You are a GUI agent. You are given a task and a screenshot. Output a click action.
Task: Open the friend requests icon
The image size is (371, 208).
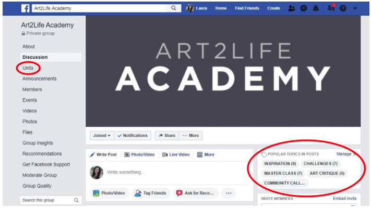click(x=292, y=8)
